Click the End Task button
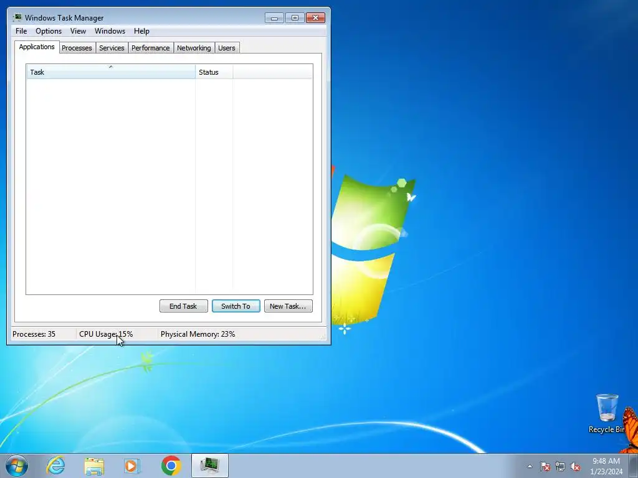Image resolution: width=638 pixels, height=478 pixels. click(184, 306)
